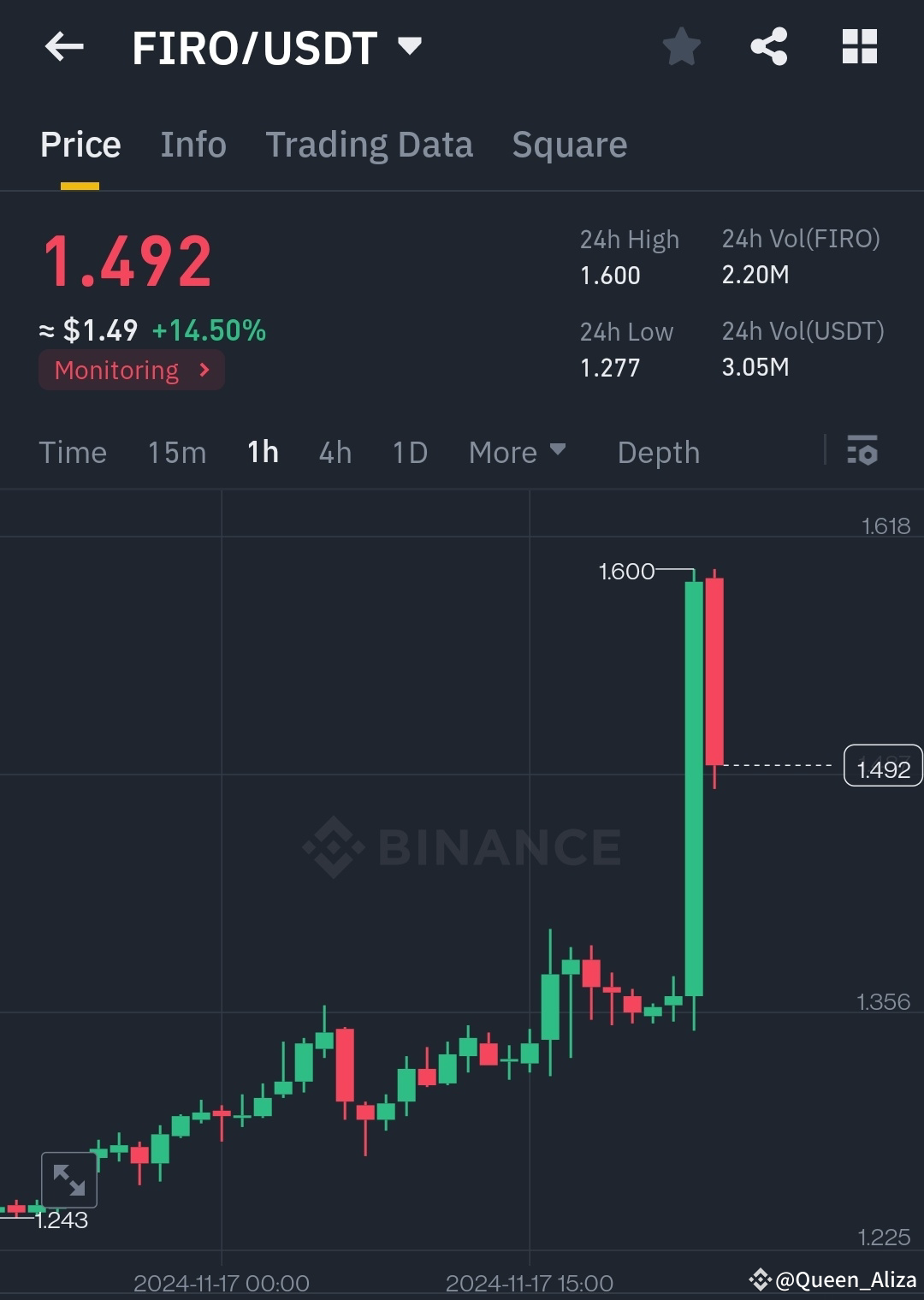Image resolution: width=924 pixels, height=1300 pixels.
Task: Select the Info tab
Action: click(192, 144)
